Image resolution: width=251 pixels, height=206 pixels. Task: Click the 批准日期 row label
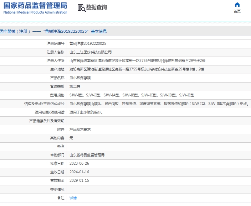tap(57, 163)
